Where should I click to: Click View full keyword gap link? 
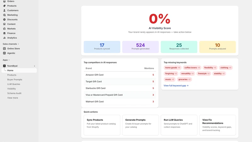tap(176, 86)
